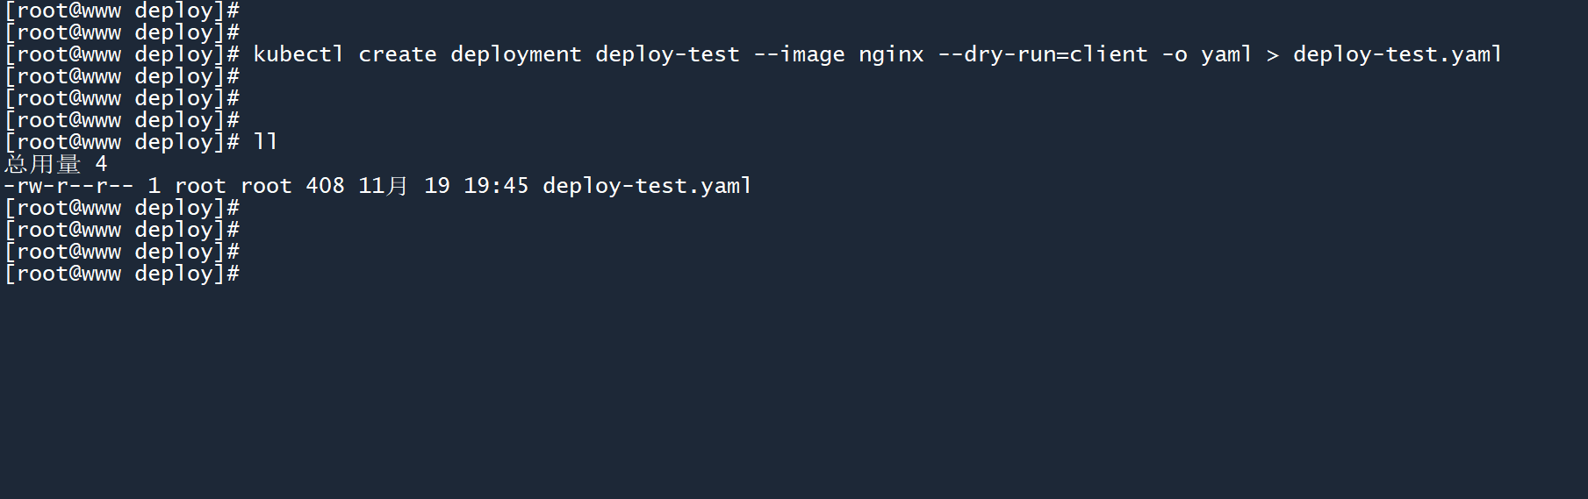Screen dimensions: 1588x499
Task: Click the ">" redirect symbol
Action: tap(1273, 55)
